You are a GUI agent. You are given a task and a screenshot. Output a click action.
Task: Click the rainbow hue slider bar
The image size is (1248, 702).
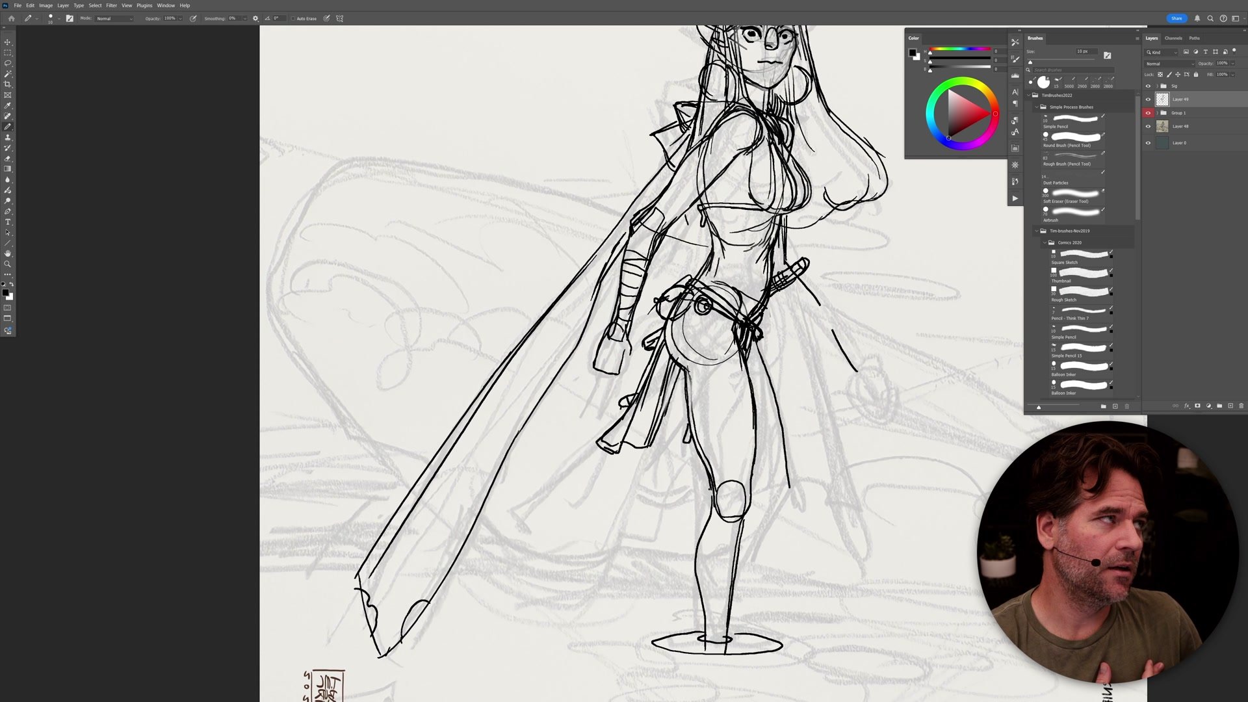point(960,49)
